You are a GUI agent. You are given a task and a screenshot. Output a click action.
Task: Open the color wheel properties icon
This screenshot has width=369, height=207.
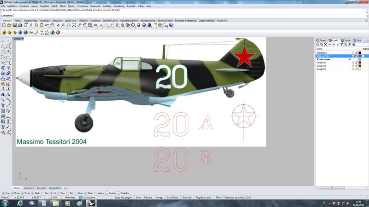133,25
